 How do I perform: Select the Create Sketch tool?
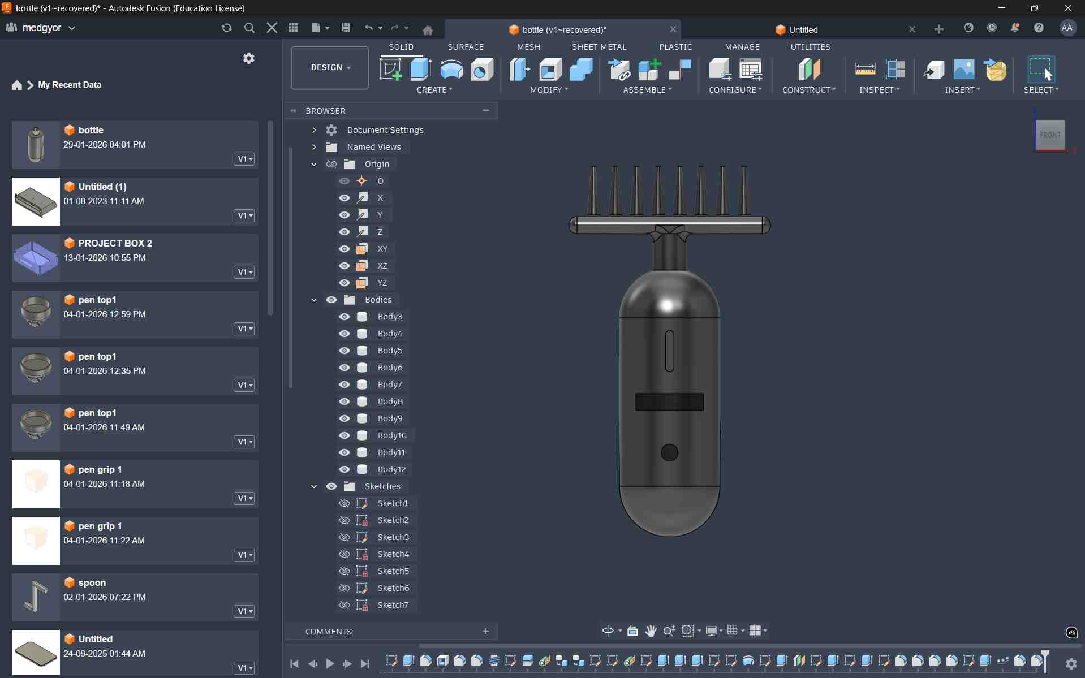click(x=390, y=69)
